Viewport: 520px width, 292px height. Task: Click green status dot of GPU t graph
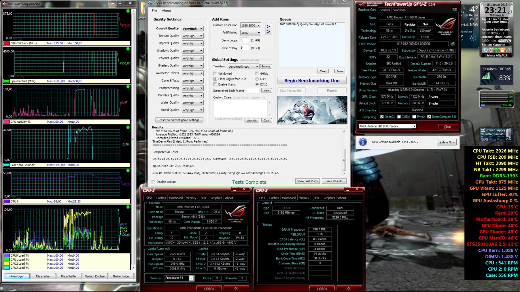tap(128, 171)
